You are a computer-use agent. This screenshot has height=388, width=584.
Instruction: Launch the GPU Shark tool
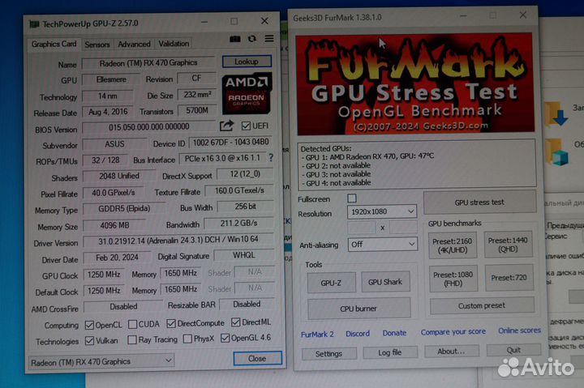385,282
